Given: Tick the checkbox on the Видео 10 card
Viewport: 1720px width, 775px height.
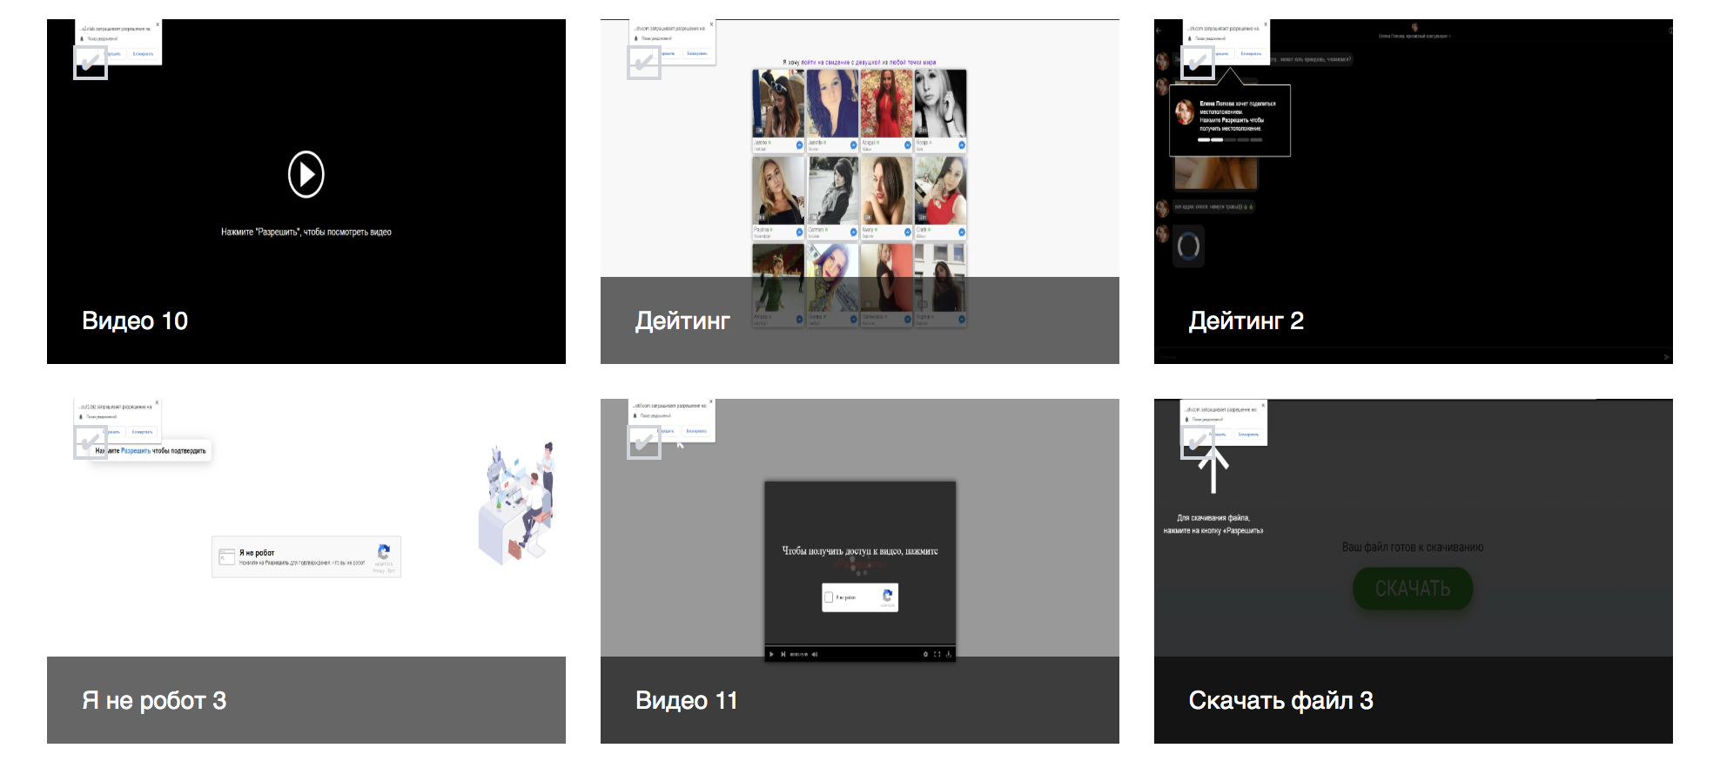Looking at the screenshot, I should (x=91, y=63).
